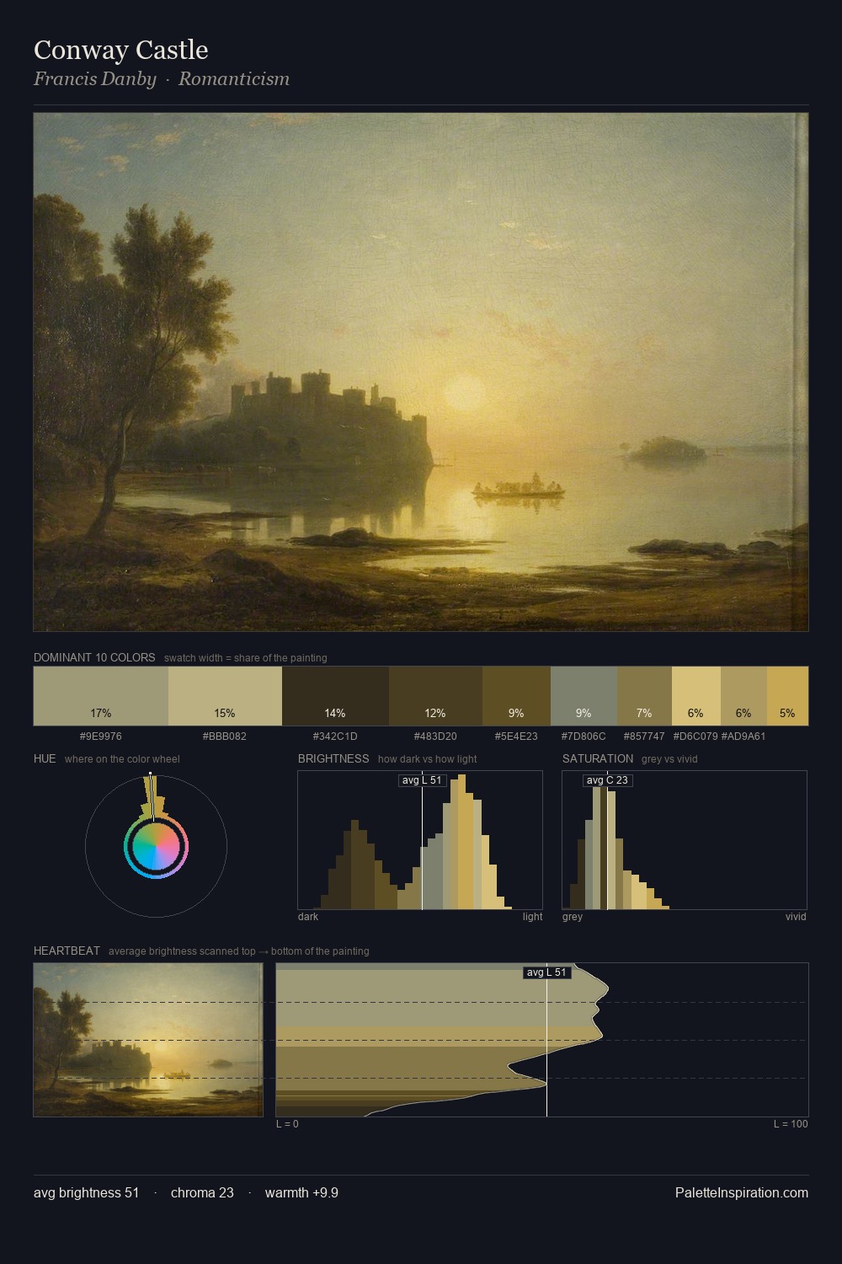This screenshot has width=842, height=1264.
Task: Click the 9% grey-green swatch #7D806C
Action: (x=584, y=696)
